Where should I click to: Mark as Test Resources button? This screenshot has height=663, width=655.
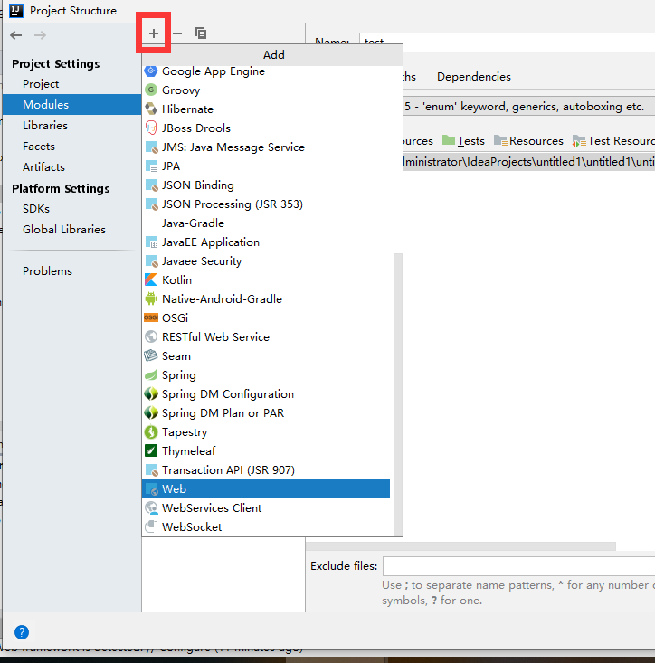click(613, 141)
